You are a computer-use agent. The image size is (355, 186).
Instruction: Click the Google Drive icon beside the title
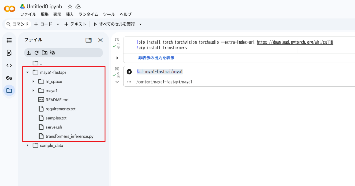pos(23,7)
